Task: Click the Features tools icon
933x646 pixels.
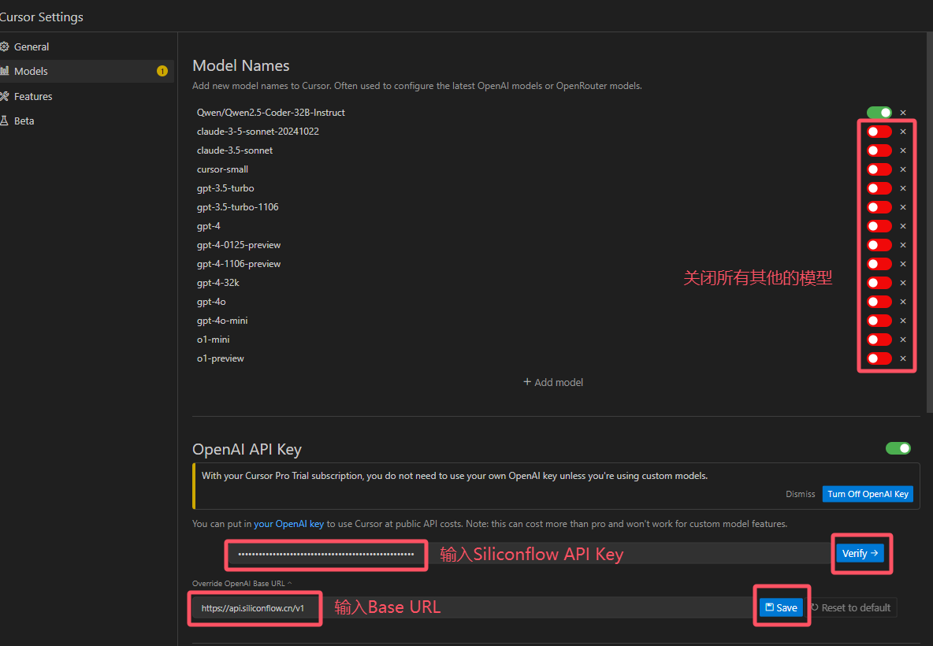Action: click(x=4, y=96)
